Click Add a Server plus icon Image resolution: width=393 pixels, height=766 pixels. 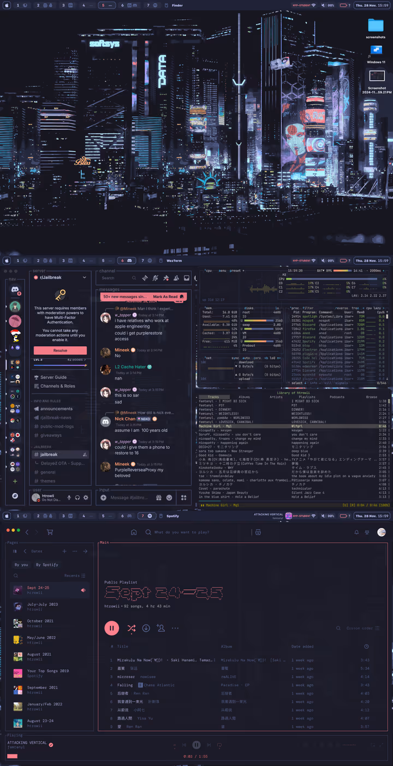(x=15, y=482)
